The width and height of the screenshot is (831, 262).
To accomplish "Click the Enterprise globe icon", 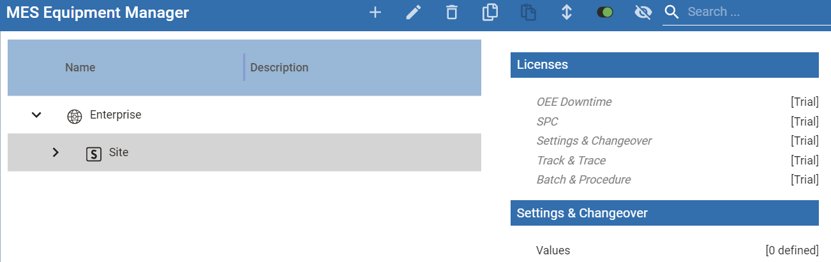I will click(75, 116).
